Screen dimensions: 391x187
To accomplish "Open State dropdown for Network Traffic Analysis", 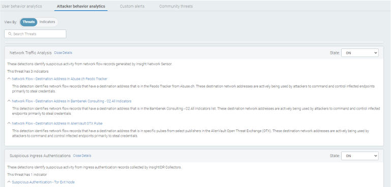I will point(359,53).
